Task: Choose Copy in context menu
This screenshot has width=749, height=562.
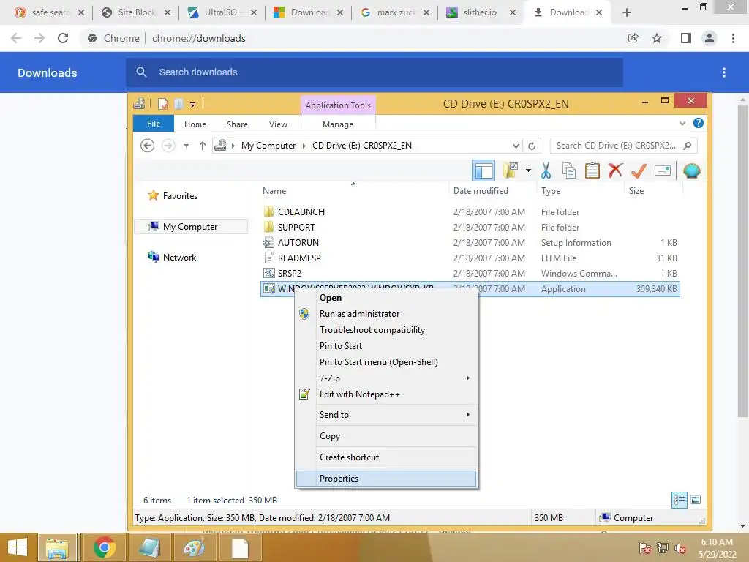Action: (386, 436)
